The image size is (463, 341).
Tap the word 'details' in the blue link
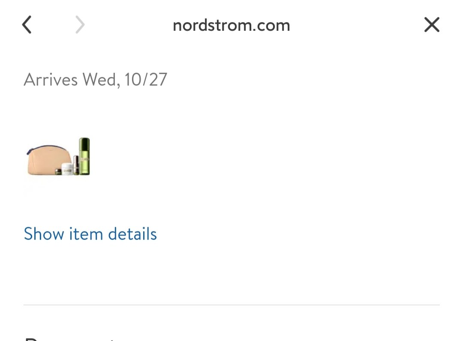click(x=132, y=234)
